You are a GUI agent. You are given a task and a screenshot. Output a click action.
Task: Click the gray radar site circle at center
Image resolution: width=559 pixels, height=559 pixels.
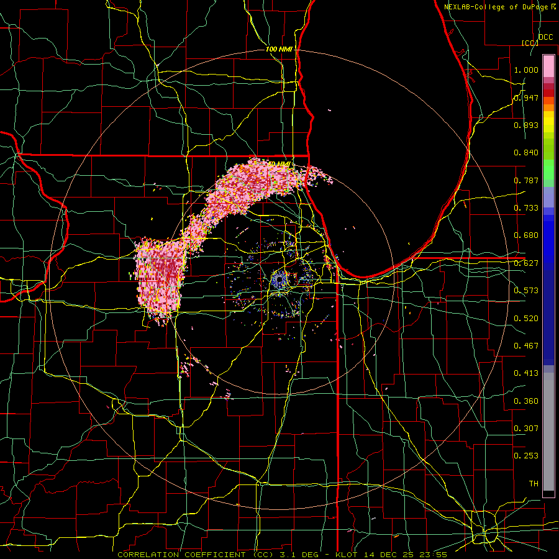279,279
